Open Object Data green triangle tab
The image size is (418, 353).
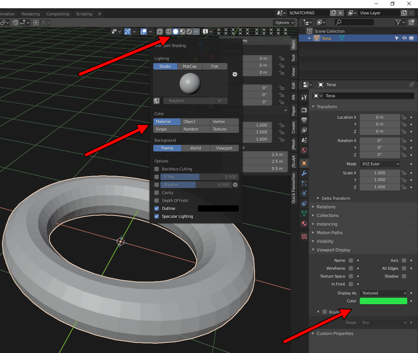[304, 213]
